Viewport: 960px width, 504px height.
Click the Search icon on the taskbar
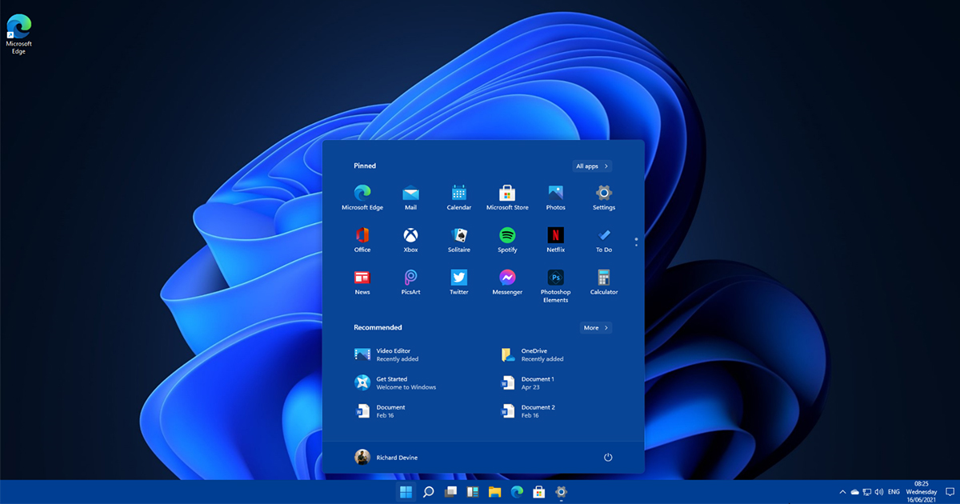point(429,492)
